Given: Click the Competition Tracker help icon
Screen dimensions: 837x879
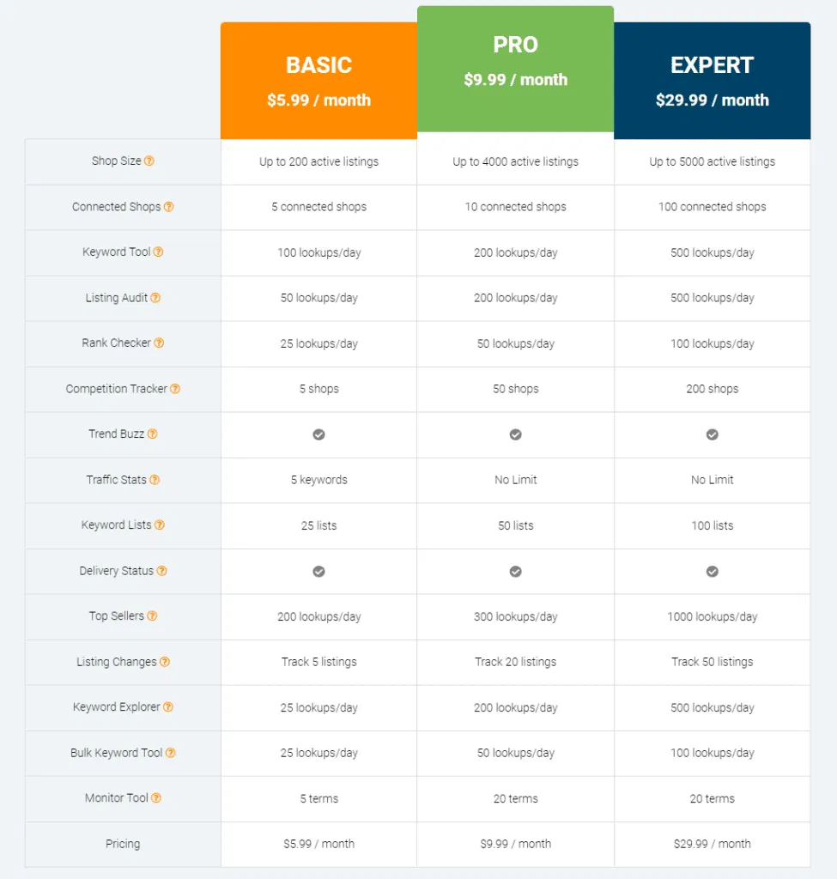Looking at the screenshot, I should pos(176,389).
